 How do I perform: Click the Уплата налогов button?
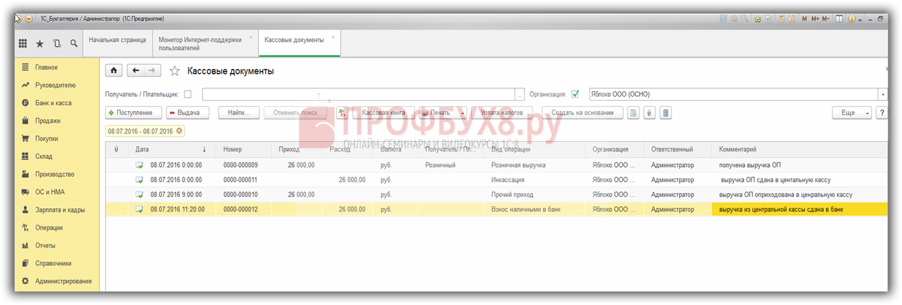pyautogui.click(x=502, y=113)
